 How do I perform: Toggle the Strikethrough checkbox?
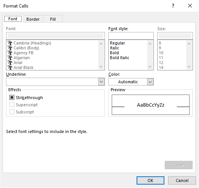(x=12, y=98)
